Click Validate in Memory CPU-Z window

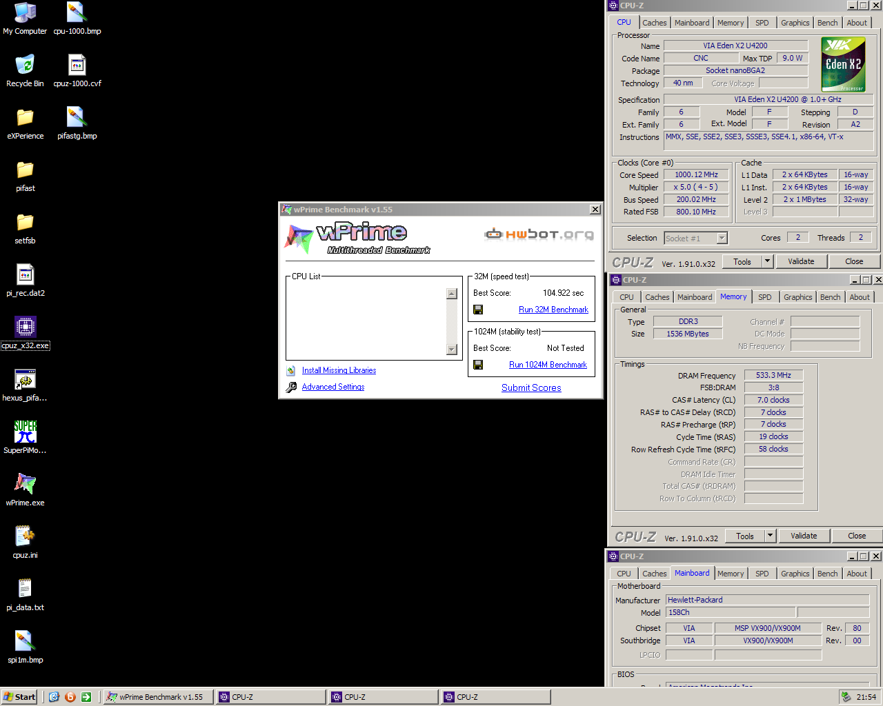(x=804, y=536)
